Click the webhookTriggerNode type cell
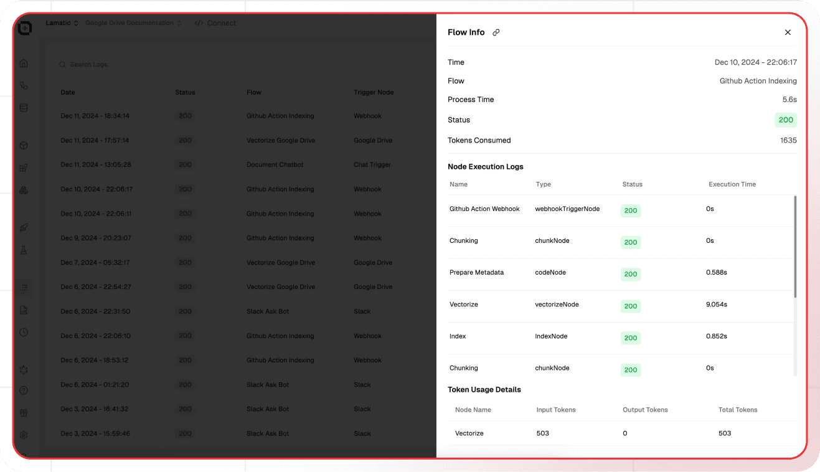The width and height of the screenshot is (820, 472). [x=567, y=209]
